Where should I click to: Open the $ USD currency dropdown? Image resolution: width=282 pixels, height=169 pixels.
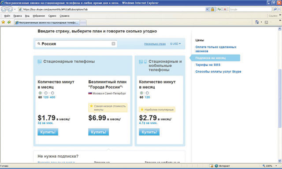point(175,44)
